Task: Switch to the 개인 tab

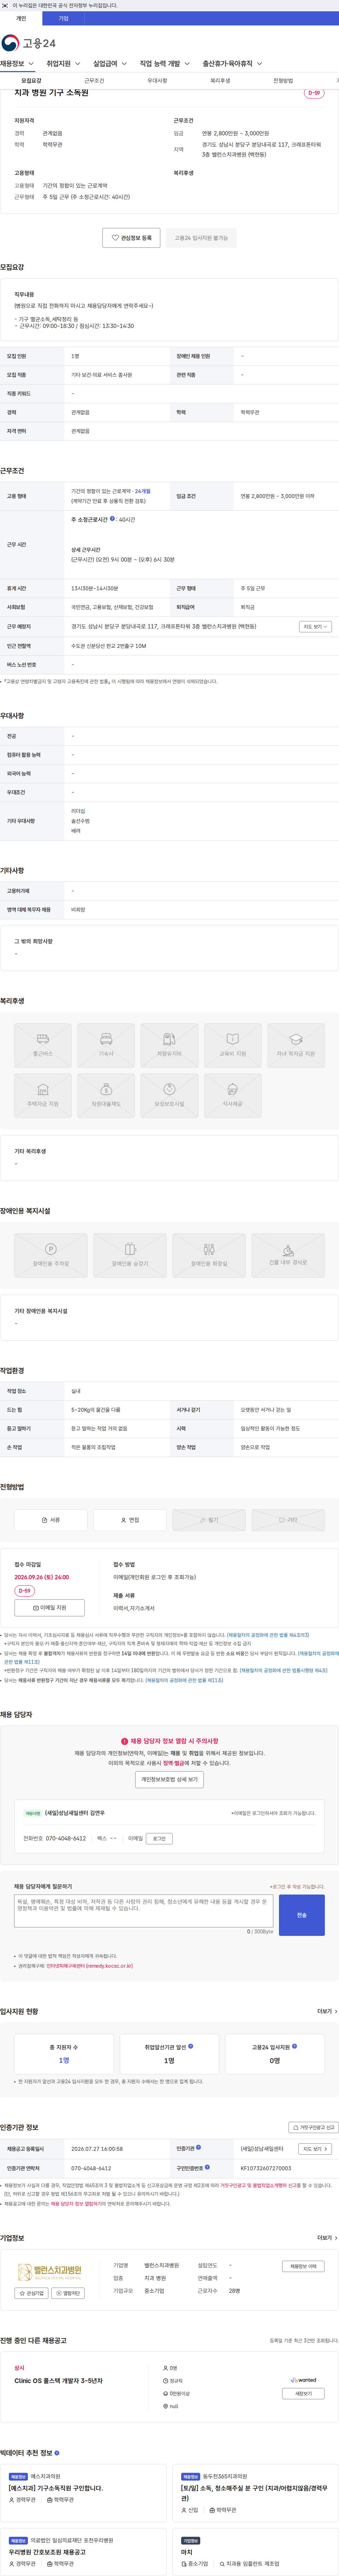Action: pos(21,18)
